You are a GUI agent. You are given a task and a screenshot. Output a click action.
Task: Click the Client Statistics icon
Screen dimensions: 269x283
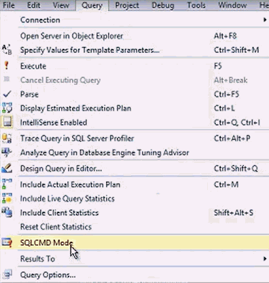click(7, 212)
